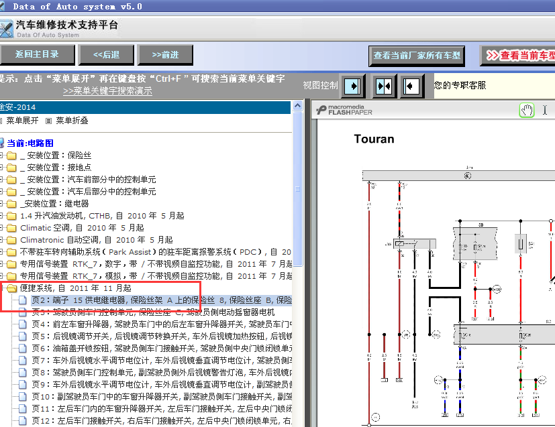Viewport: 555px width, 427px height.
Task: Open page 页6 油箱盖开锁按钮
Action: tap(162, 348)
